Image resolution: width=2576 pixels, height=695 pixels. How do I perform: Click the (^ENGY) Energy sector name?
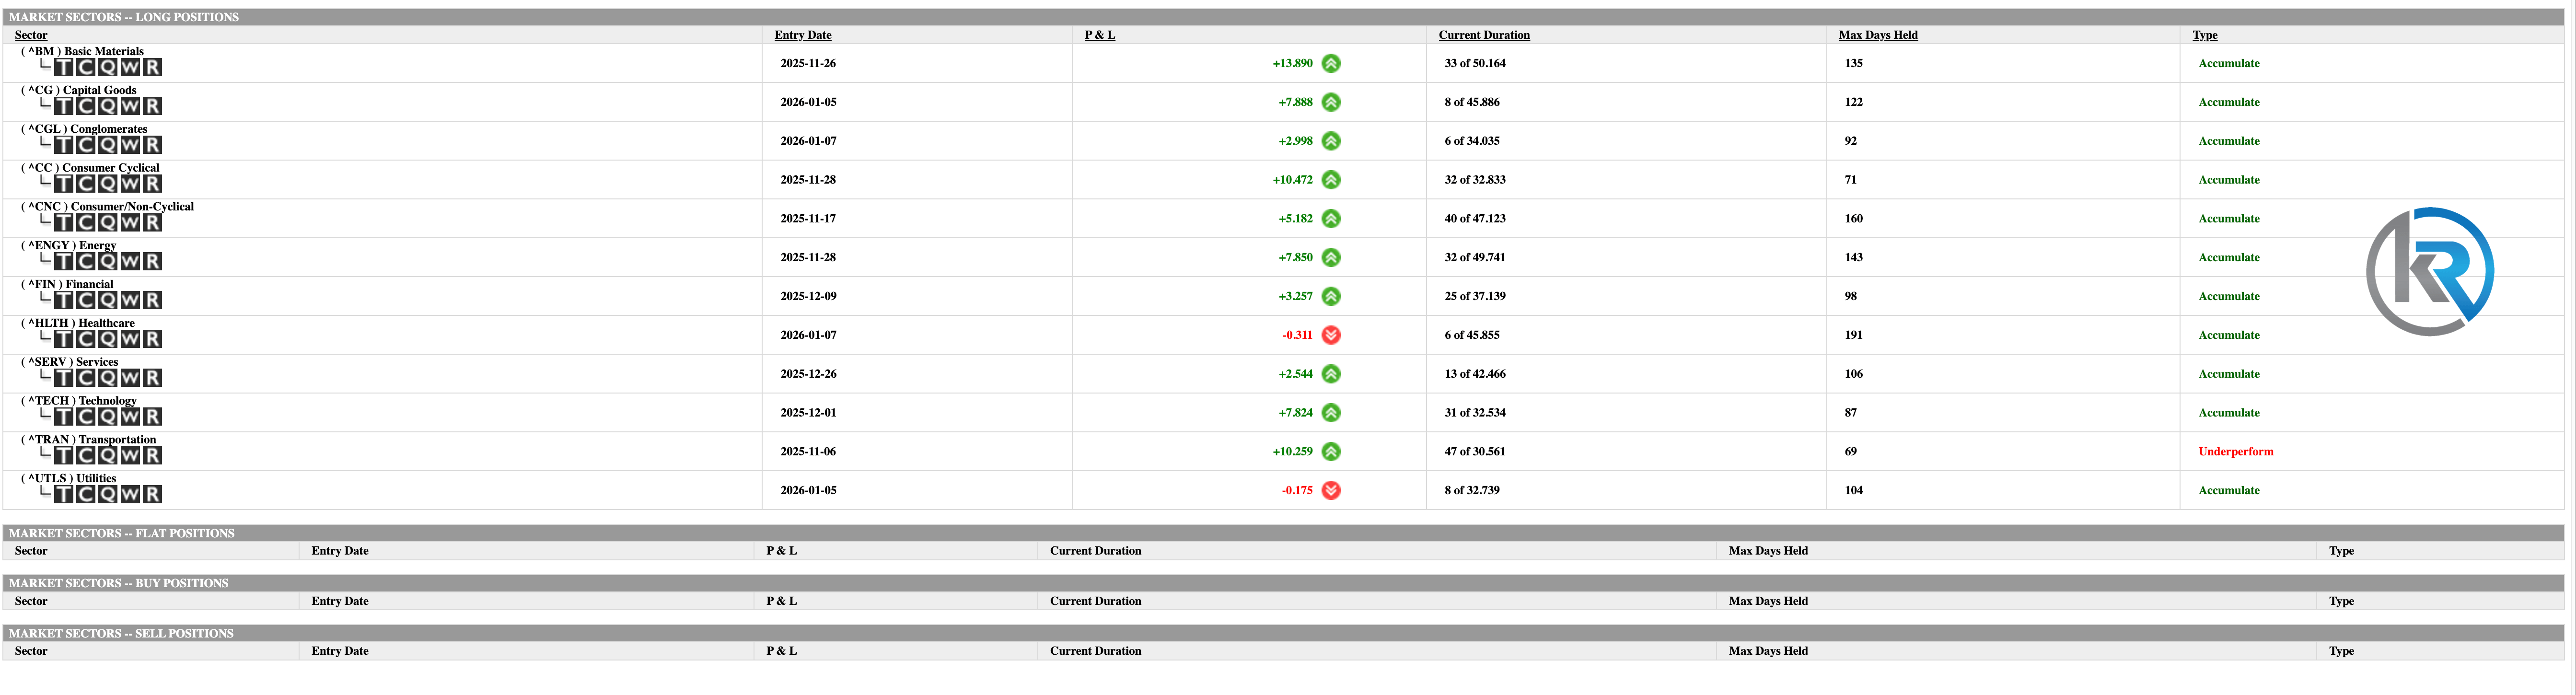68,245
